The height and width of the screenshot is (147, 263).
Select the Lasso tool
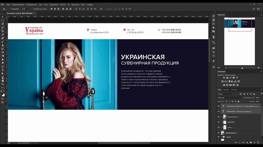pos(2,24)
